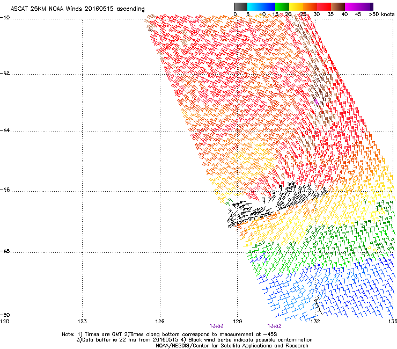This screenshot has width=397, height=349.
Task: Select the orange 25-30 knot legend segment
Action: (x=310, y=6)
